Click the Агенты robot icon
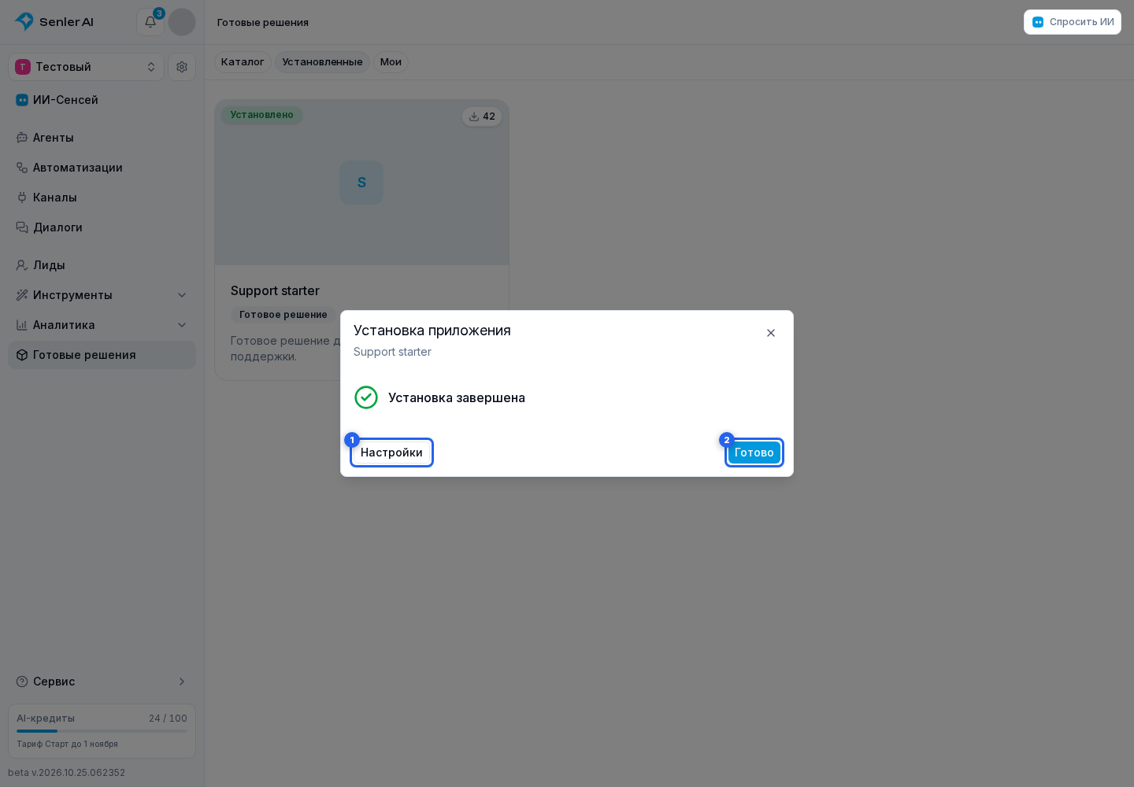 coord(22,138)
